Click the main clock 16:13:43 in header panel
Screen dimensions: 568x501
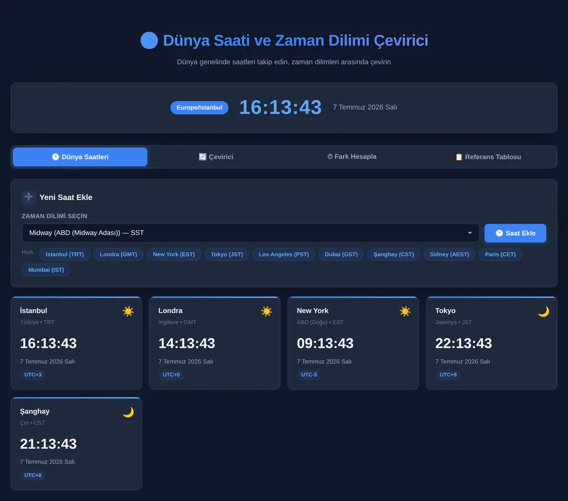click(280, 107)
